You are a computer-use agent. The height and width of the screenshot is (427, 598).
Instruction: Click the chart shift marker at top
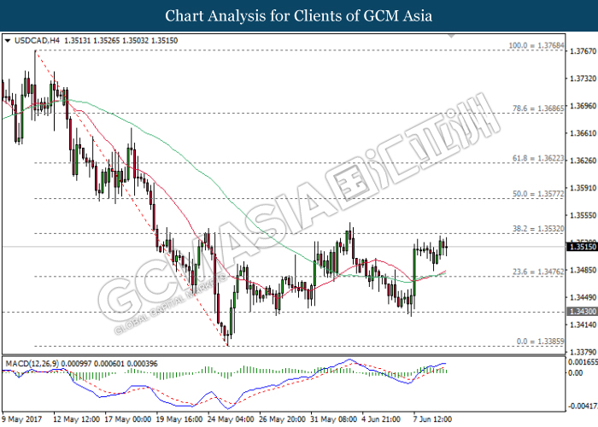click(x=451, y=36)
